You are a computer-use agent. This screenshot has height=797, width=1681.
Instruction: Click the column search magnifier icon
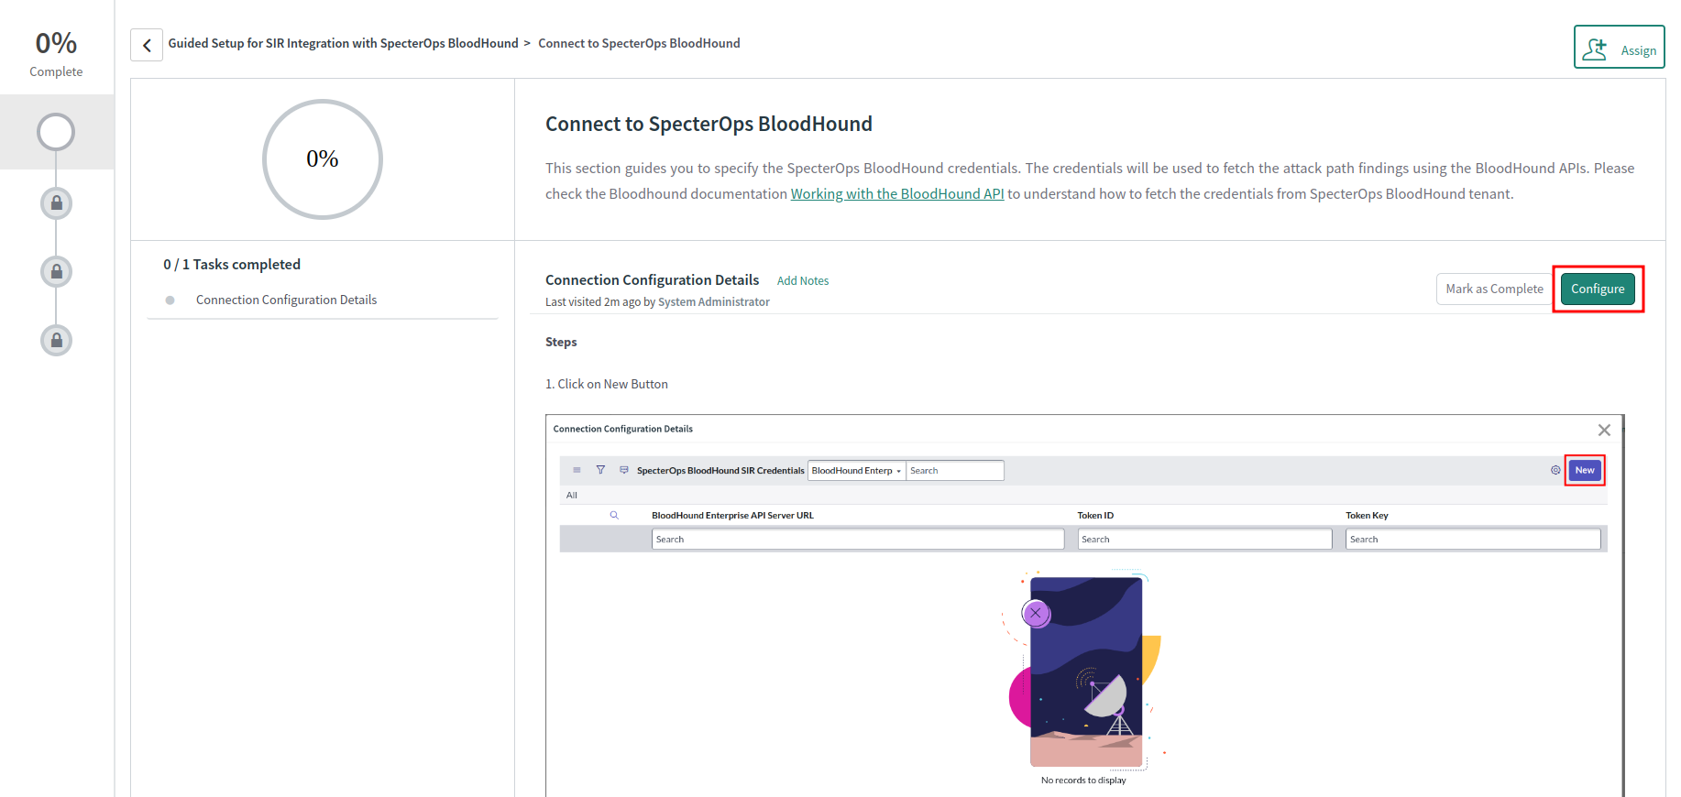[614, 516]
